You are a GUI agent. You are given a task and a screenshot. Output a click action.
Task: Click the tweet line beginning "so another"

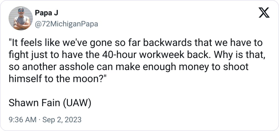click(128, 67)
